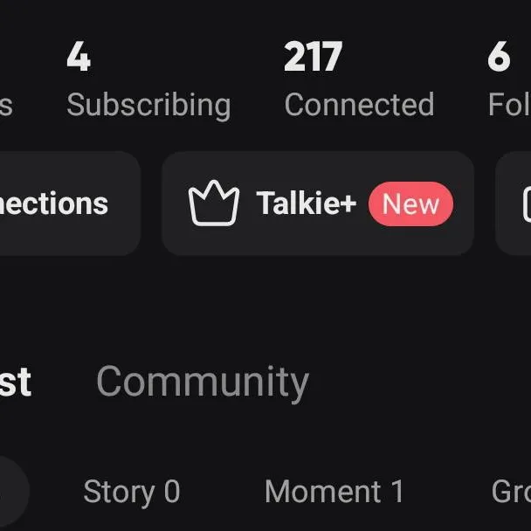Select the cut-off filter right of Moment
Image resolution: width=531 pixels, height=531 pixels.
[512, 492]
